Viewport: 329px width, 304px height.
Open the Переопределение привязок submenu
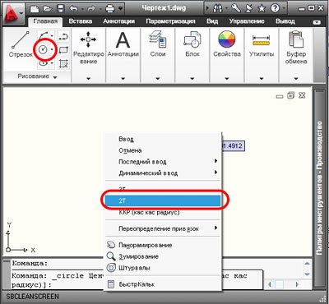tap(163, 228)
